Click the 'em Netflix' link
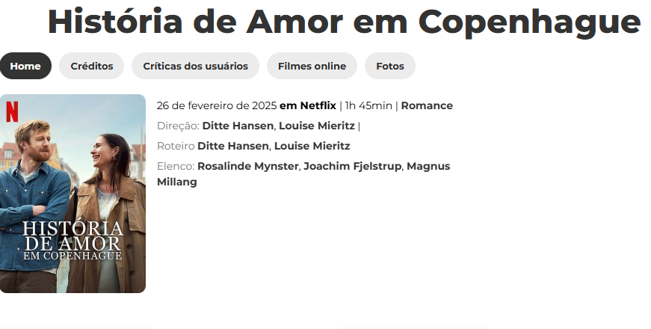651x329 pixels. 308,106
